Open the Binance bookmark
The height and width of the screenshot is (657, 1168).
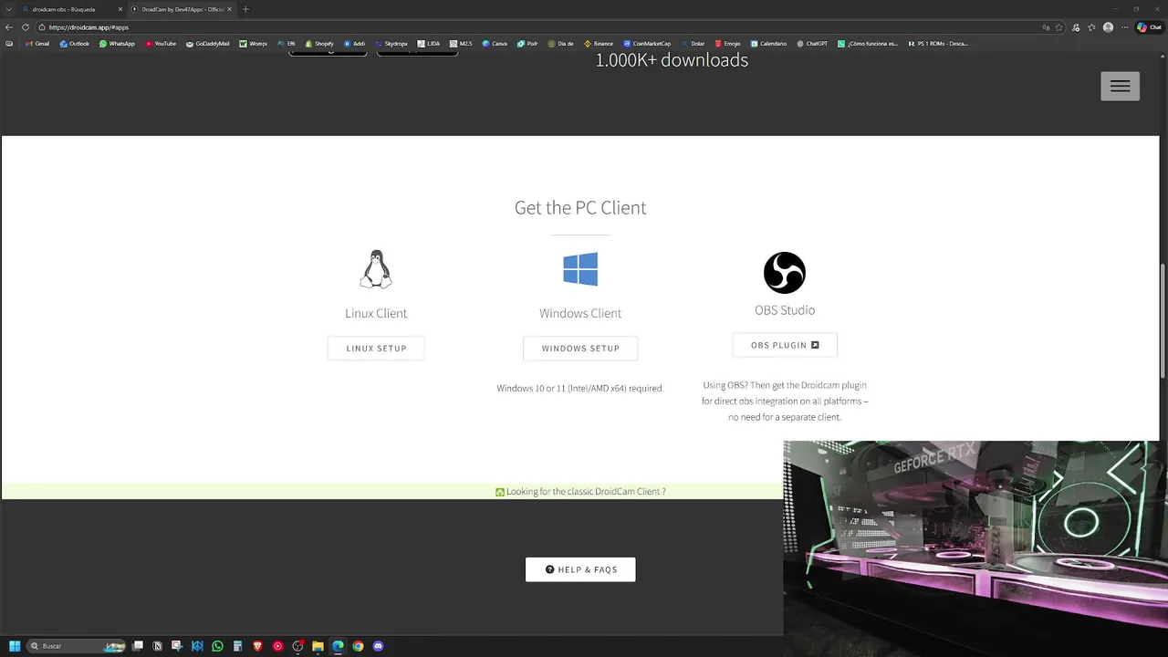pyautogui.click(x=599, y=44)
